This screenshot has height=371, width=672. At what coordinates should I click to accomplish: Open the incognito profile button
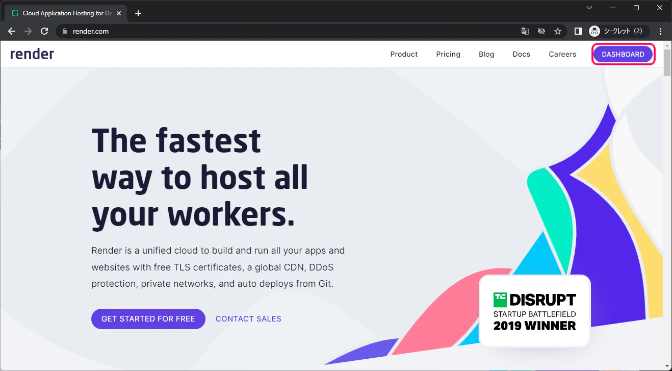pyautogui.click(x=619, y=31)
